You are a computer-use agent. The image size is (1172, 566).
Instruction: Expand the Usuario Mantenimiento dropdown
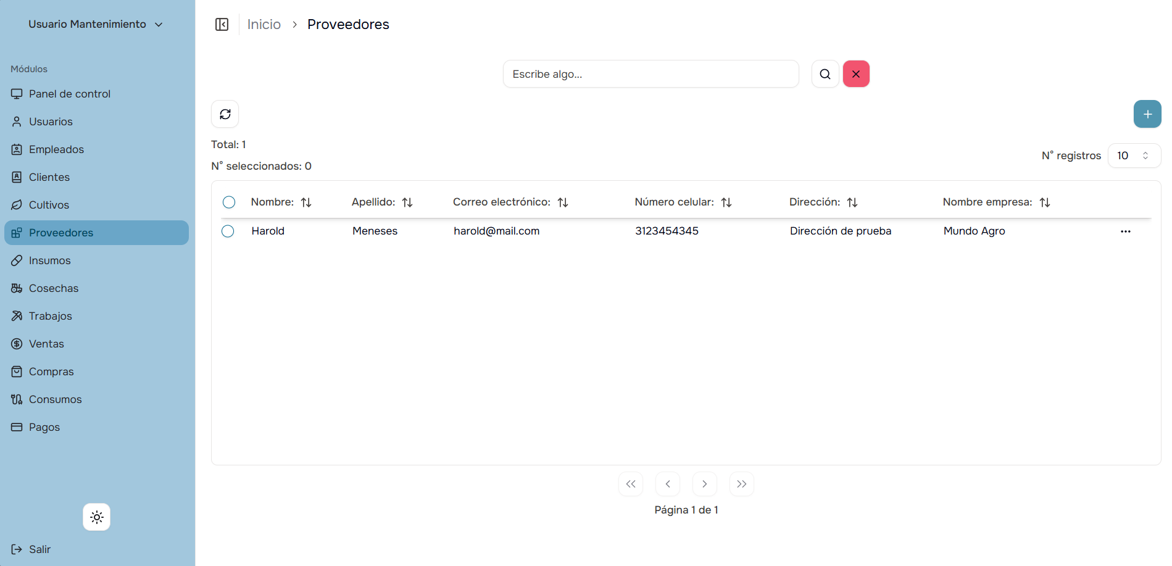pyautogui.click(x=96, y=24)
